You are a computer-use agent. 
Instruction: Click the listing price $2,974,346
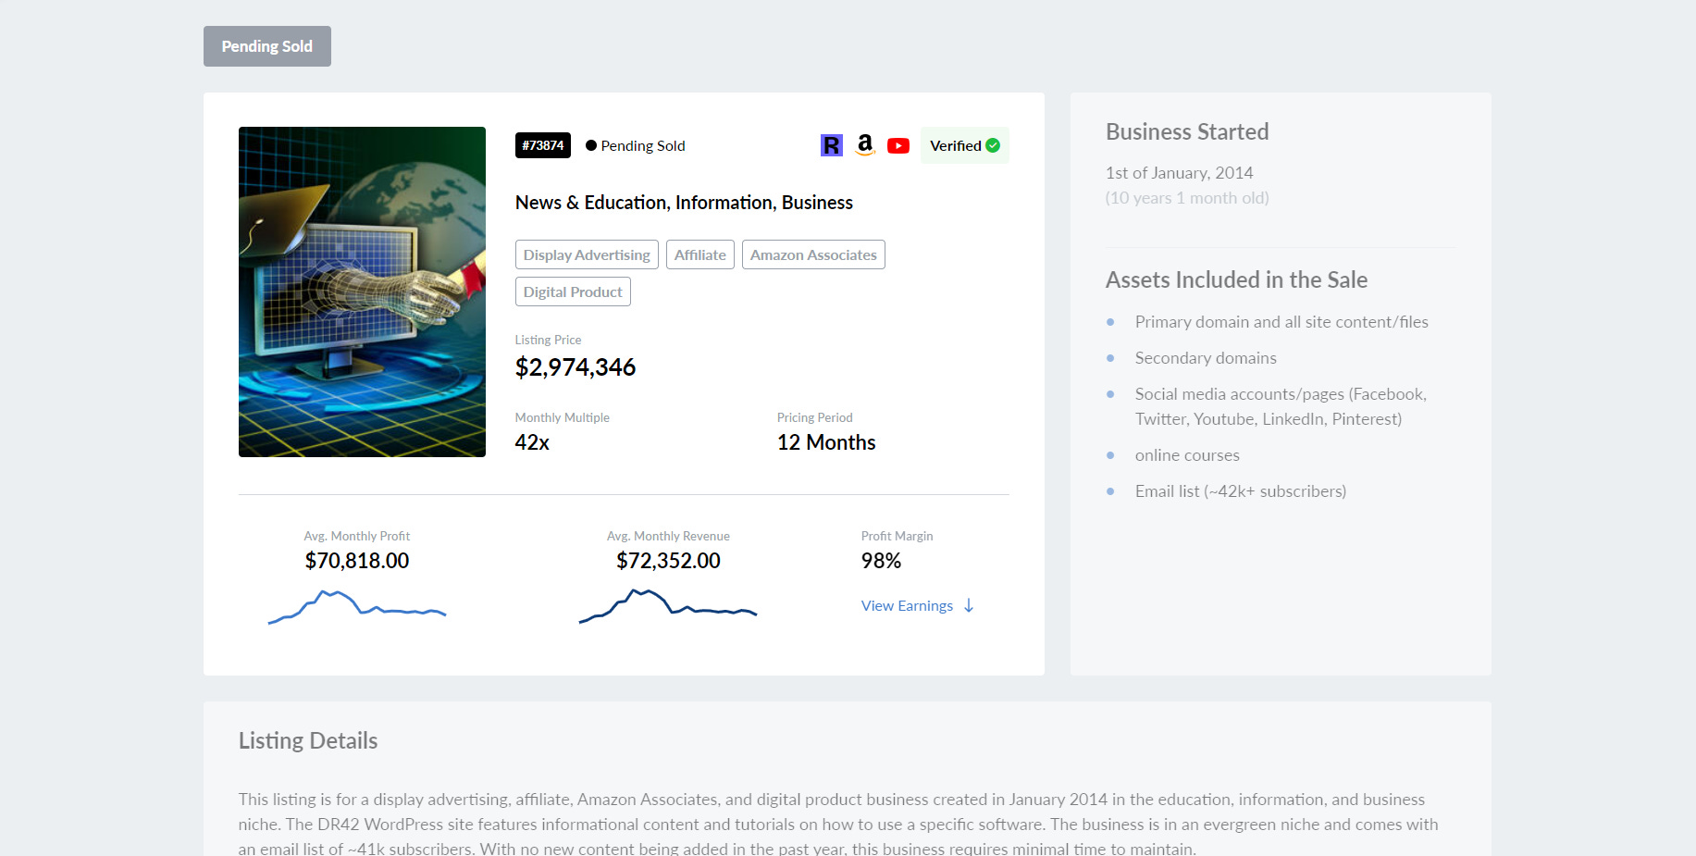pyautogui.click(x=576, y=367)
